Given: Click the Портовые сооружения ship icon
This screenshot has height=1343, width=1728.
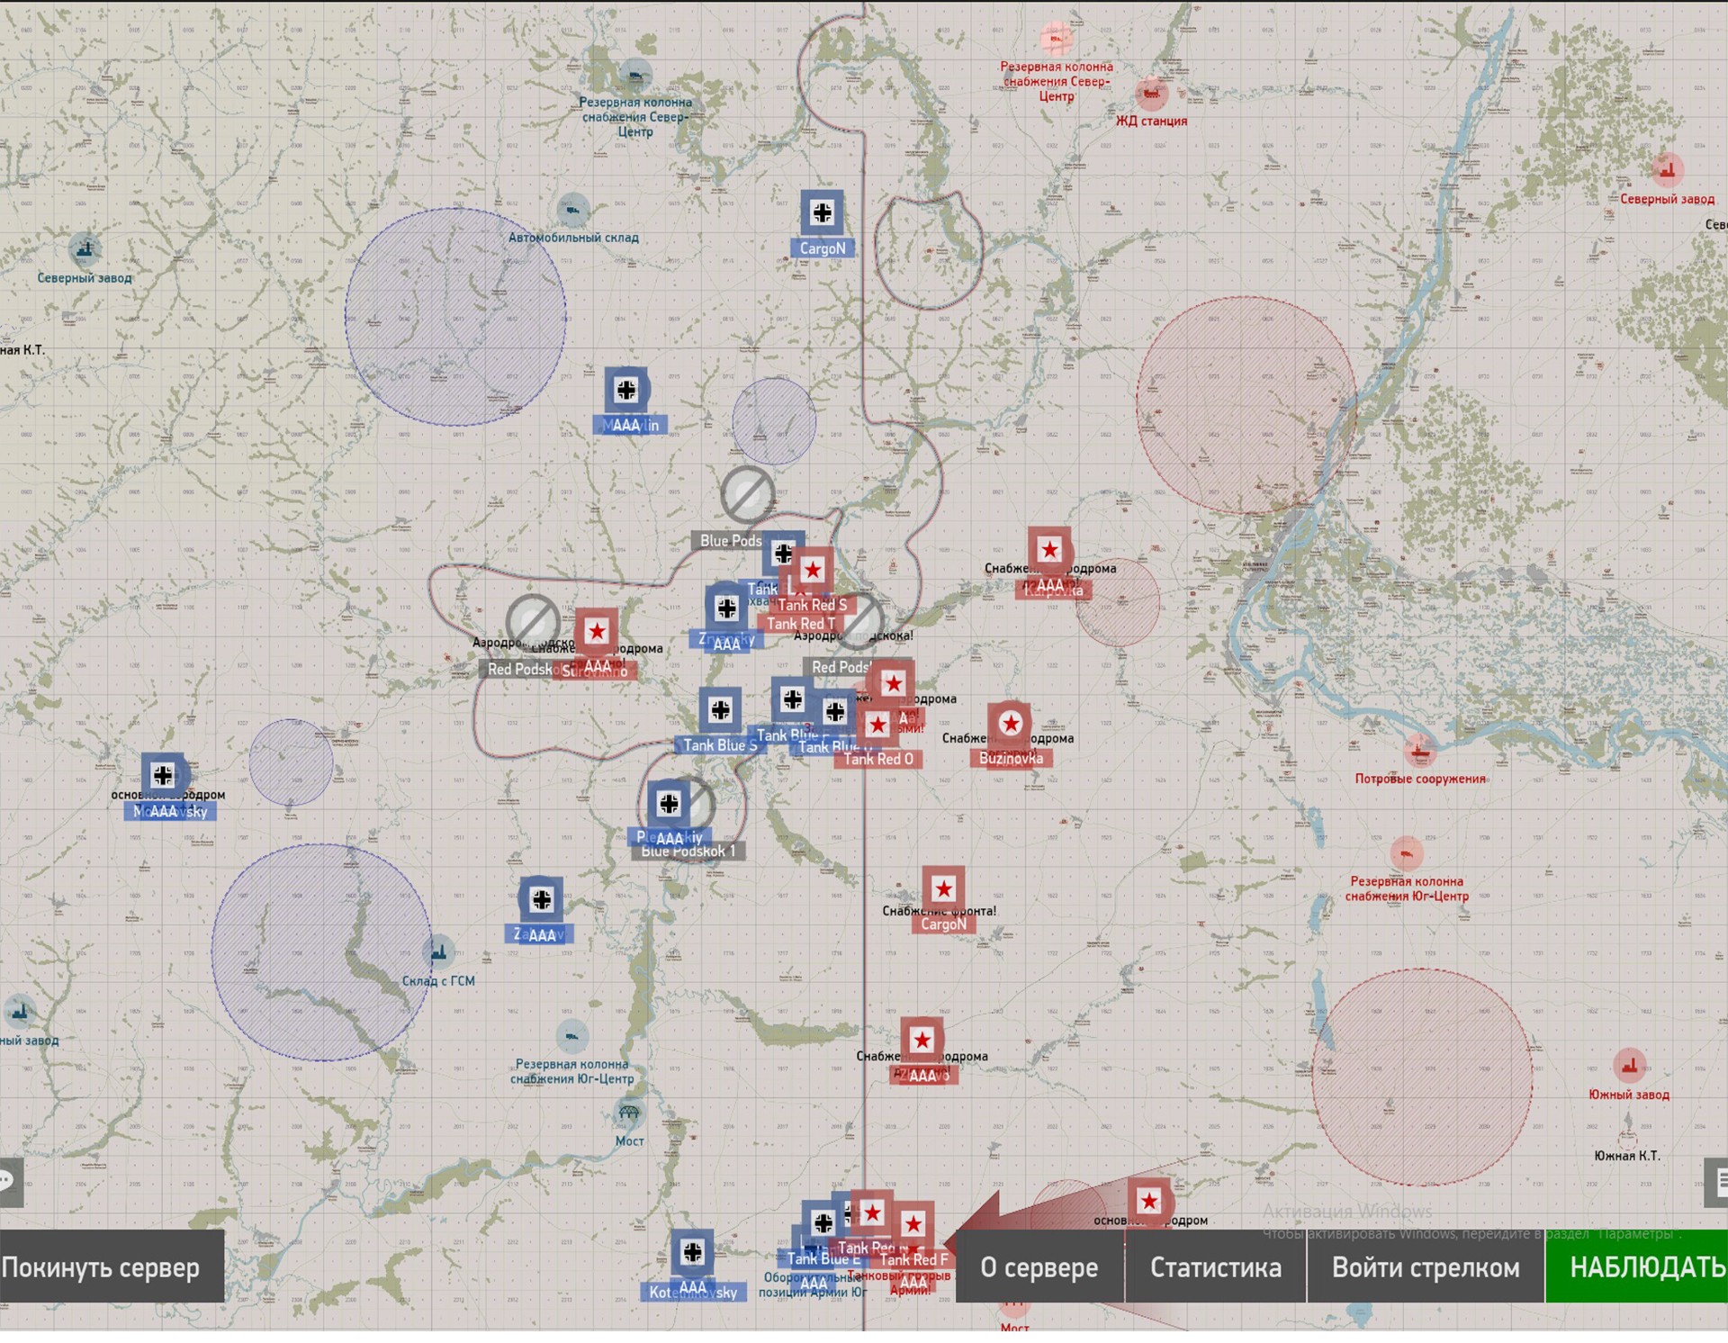Looking at the screenshot, I should click(1419, 750).
